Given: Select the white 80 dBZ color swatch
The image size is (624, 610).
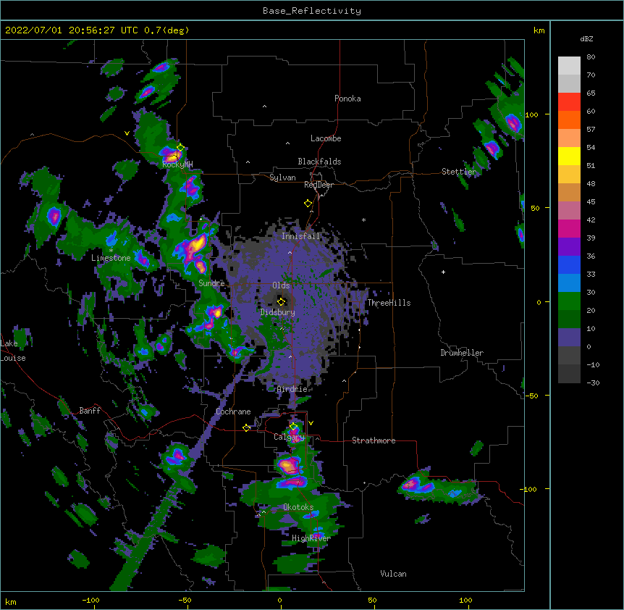Looking at the screenshot, I should coord(569,66).
